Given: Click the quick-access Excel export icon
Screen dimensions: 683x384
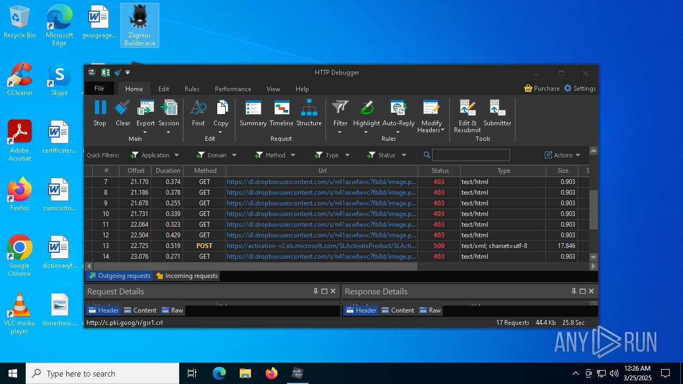Looking at the screenshot, I should (106, 73).
